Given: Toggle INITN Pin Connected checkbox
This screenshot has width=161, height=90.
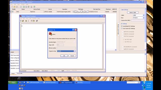Looking at the screenshot, I should [x=123, y=32].
